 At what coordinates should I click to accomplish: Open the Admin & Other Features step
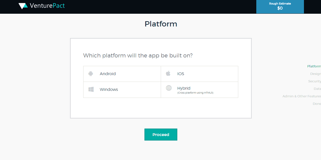pos(301,96)
